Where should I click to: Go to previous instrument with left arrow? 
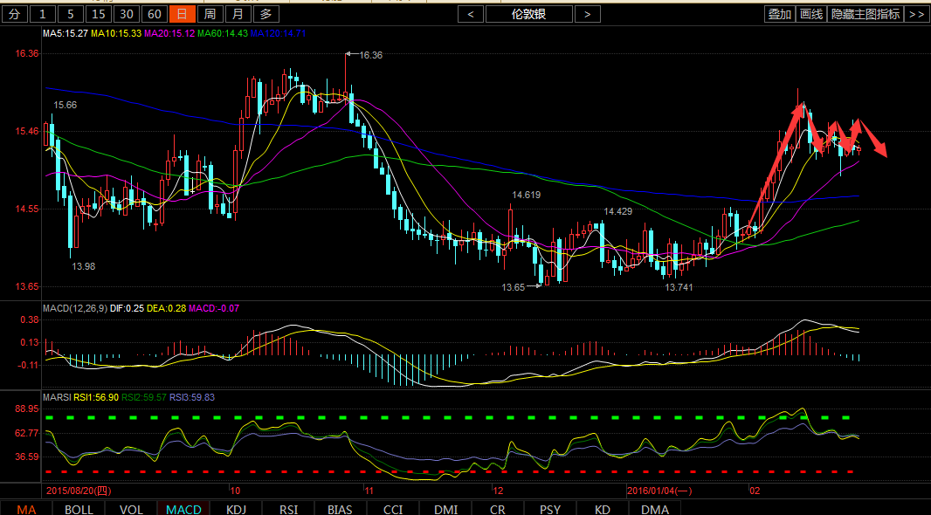(471, 14)
